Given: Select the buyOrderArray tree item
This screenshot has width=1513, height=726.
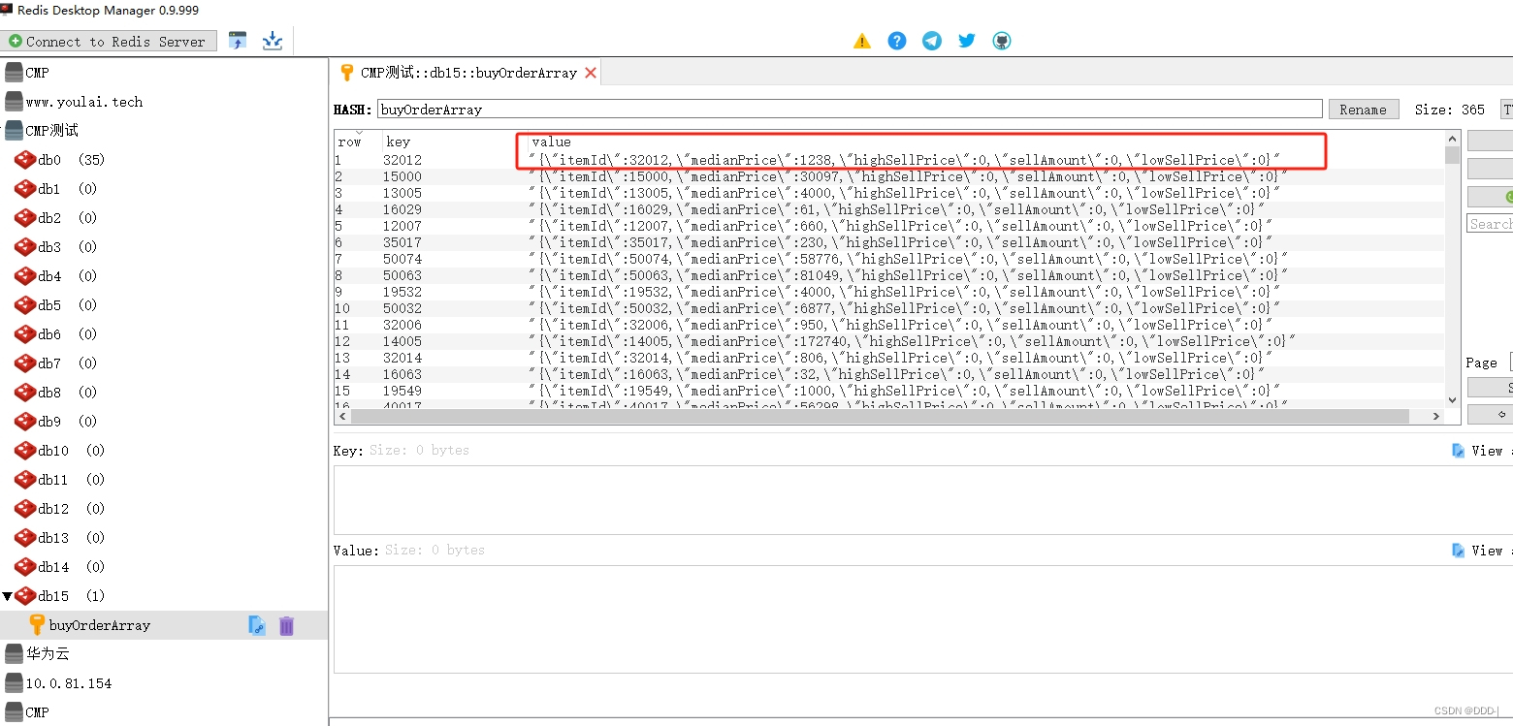Looking at the screenshot, I should 100,625.
